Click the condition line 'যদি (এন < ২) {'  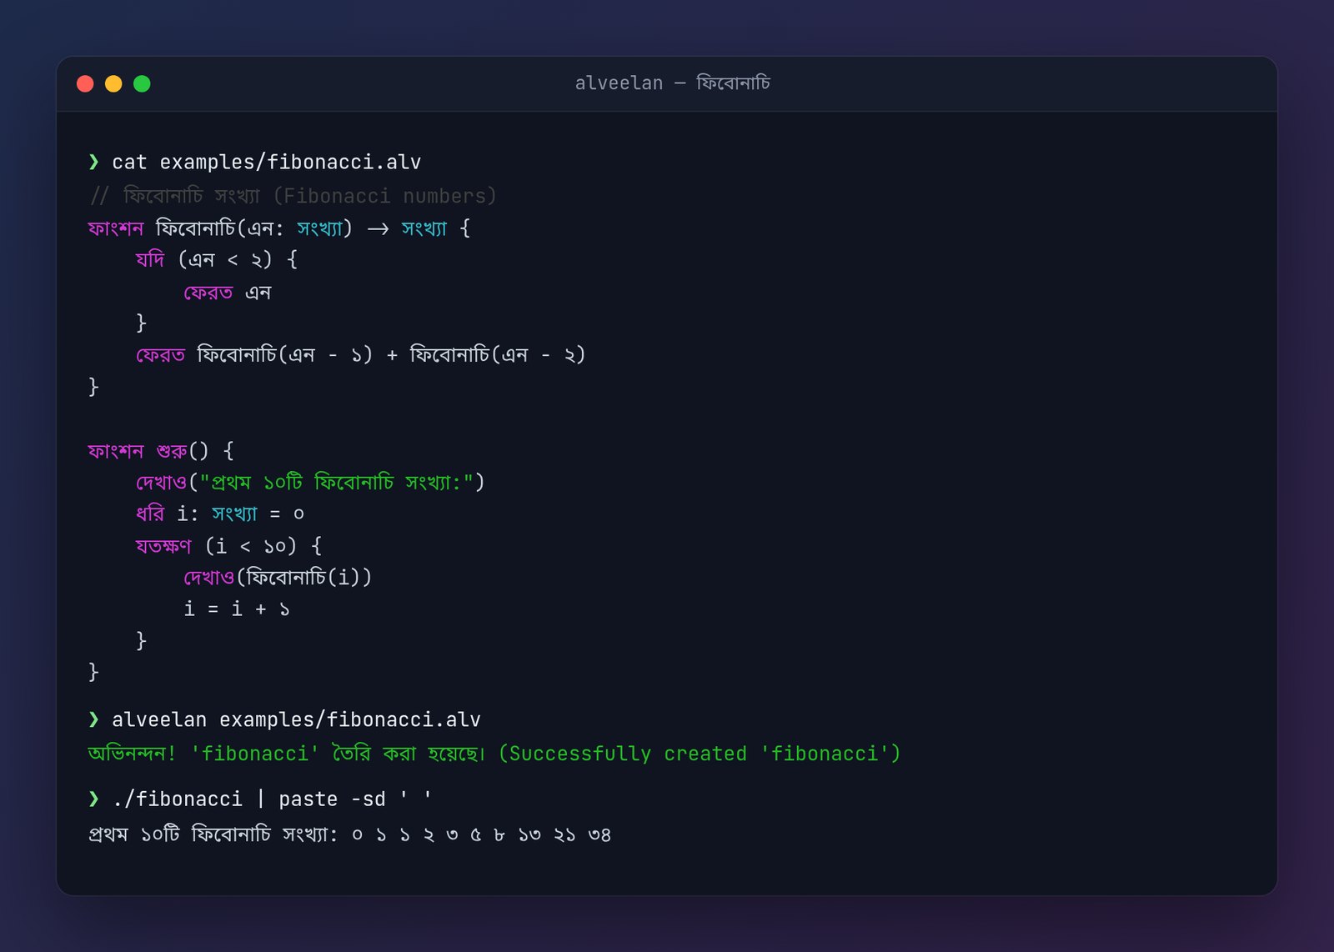click(x=217, y=260)
